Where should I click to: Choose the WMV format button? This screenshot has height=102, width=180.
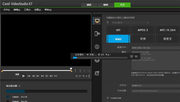(118, 39)
